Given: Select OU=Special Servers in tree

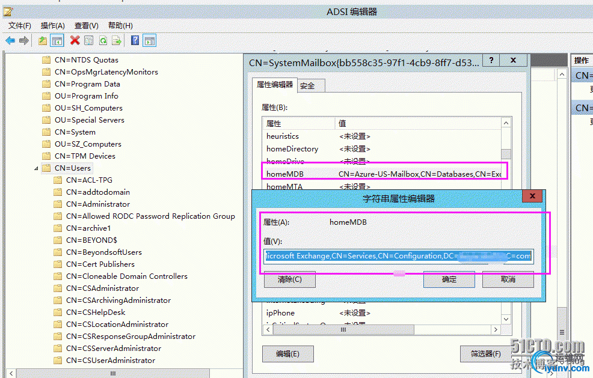Looking at the screenshot, I should click(x=89, y=120).
